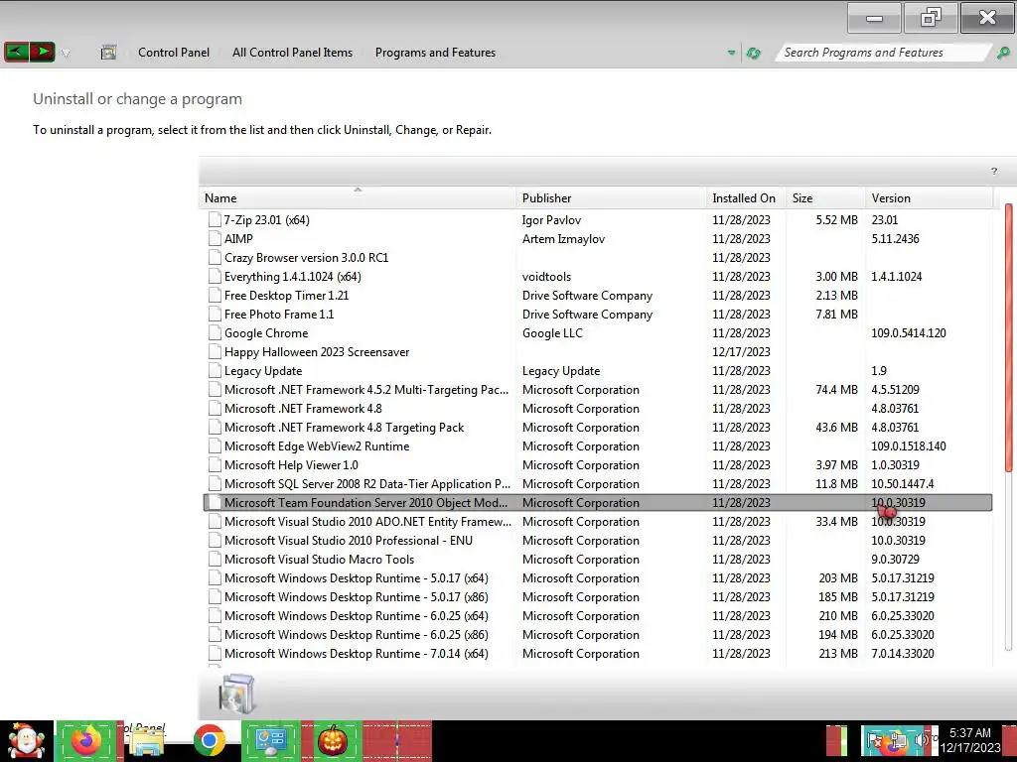Select Windows Desktop Runtime 6.0.25 (x86)
The image size is (1017, 762).
[597, 634]
